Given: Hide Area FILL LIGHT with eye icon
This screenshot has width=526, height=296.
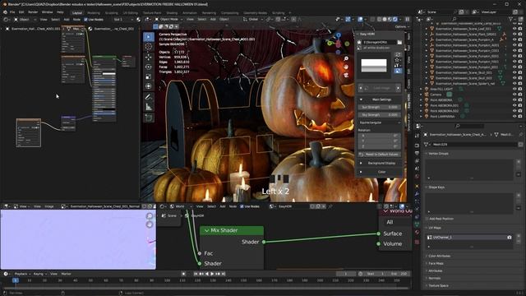Looking at the screenshot, I should [x=514, y=90].
